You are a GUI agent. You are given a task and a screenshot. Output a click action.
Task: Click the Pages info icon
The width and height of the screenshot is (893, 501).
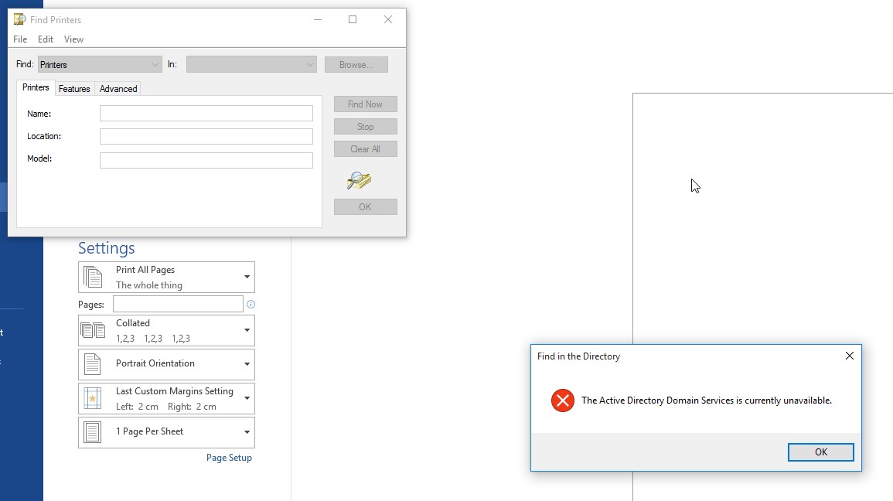coord(251,304)
